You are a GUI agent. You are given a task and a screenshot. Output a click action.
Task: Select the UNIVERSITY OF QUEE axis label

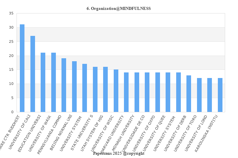coord(154,133)
